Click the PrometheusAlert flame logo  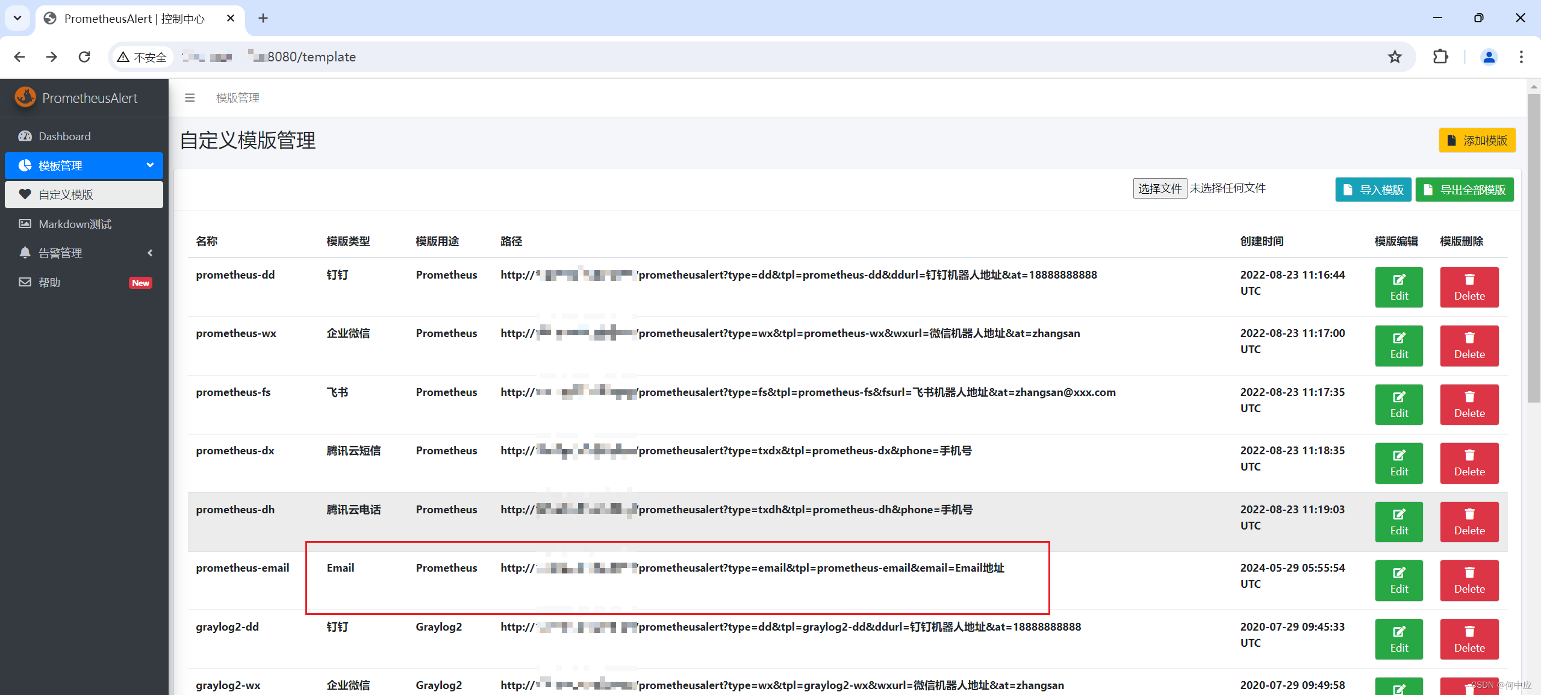(25, 97)
